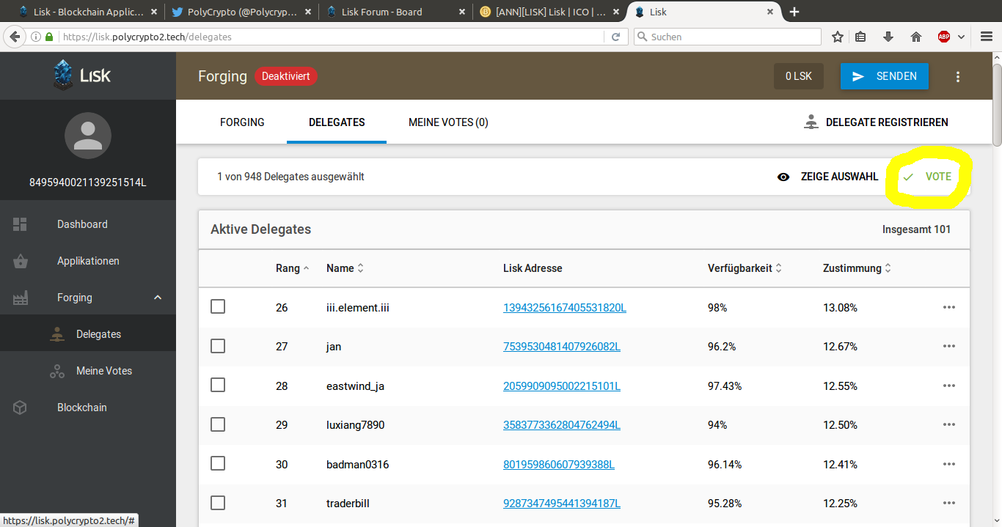Click the 0 LSK balance button

pos(798,76)
